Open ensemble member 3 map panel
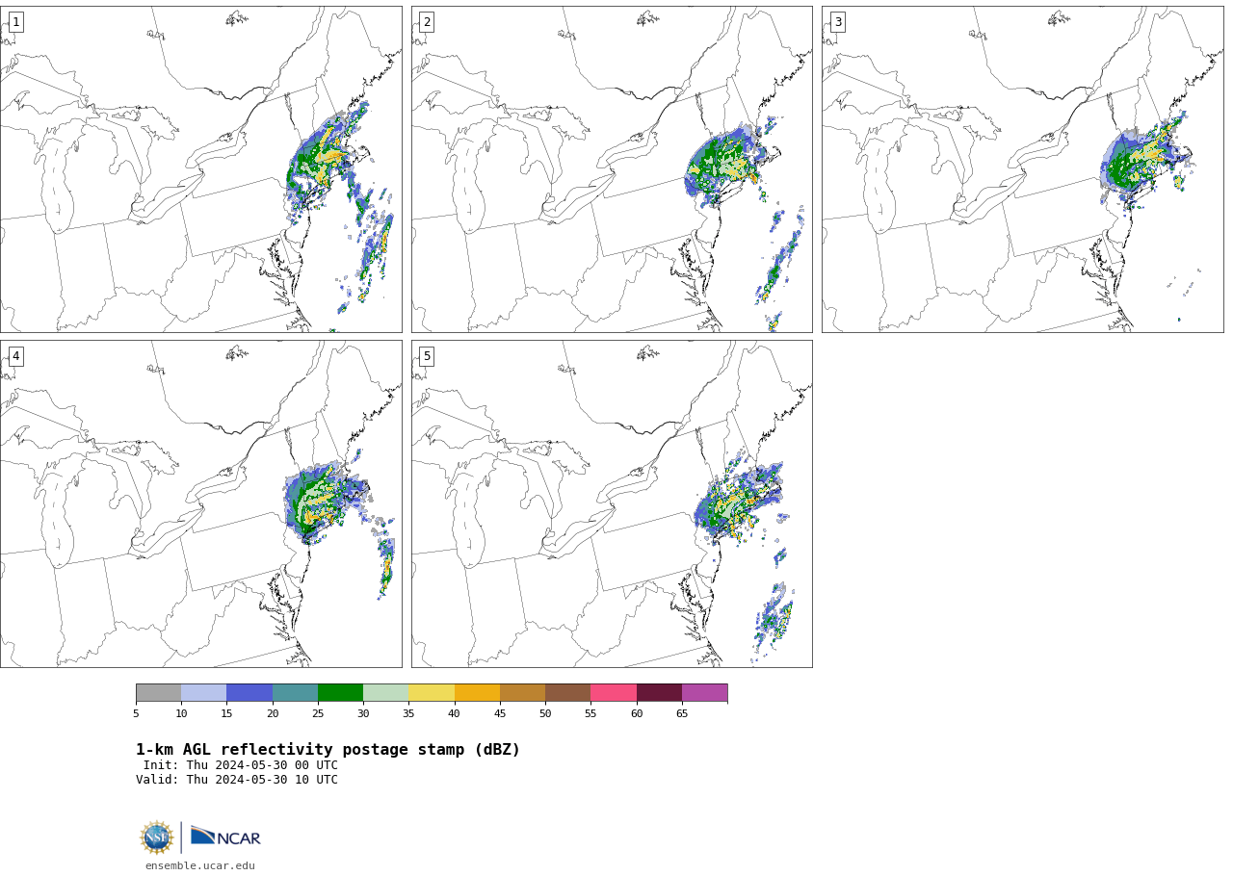The width and height of the screenshot is (1233, 876). coord(1022,169)
